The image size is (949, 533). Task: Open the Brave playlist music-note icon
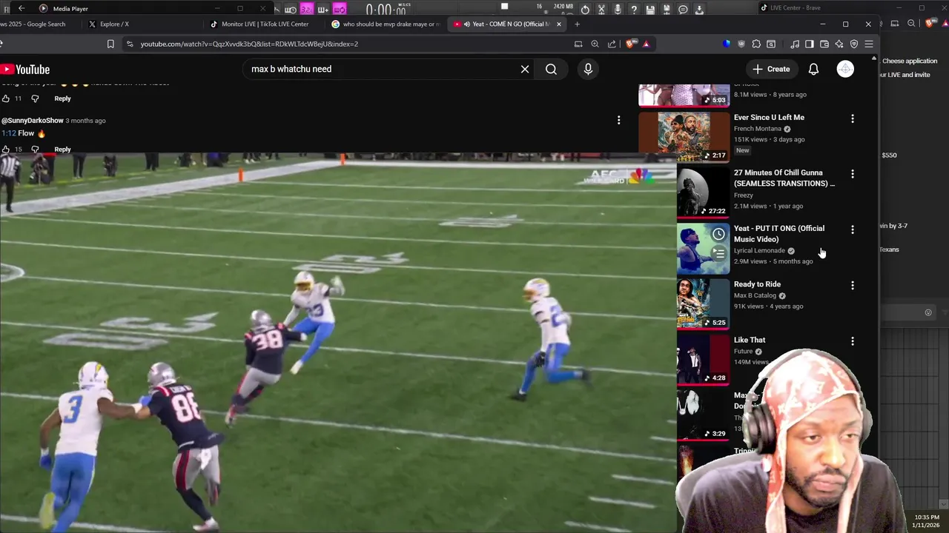tap(795, 44)
